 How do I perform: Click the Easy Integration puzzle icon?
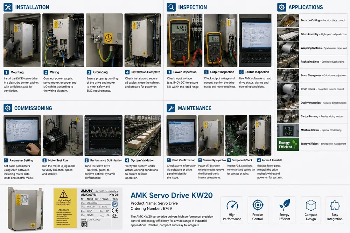point(335,205)
